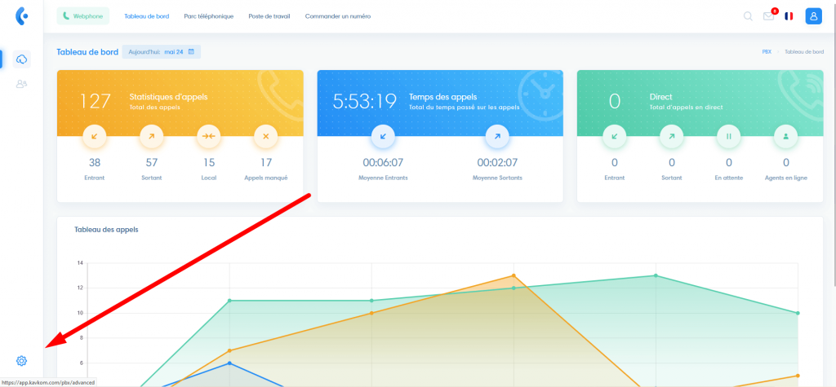Open the user profile avatar
The height and width of the screenshot is (387, 836).
click(x=813, y=16)
